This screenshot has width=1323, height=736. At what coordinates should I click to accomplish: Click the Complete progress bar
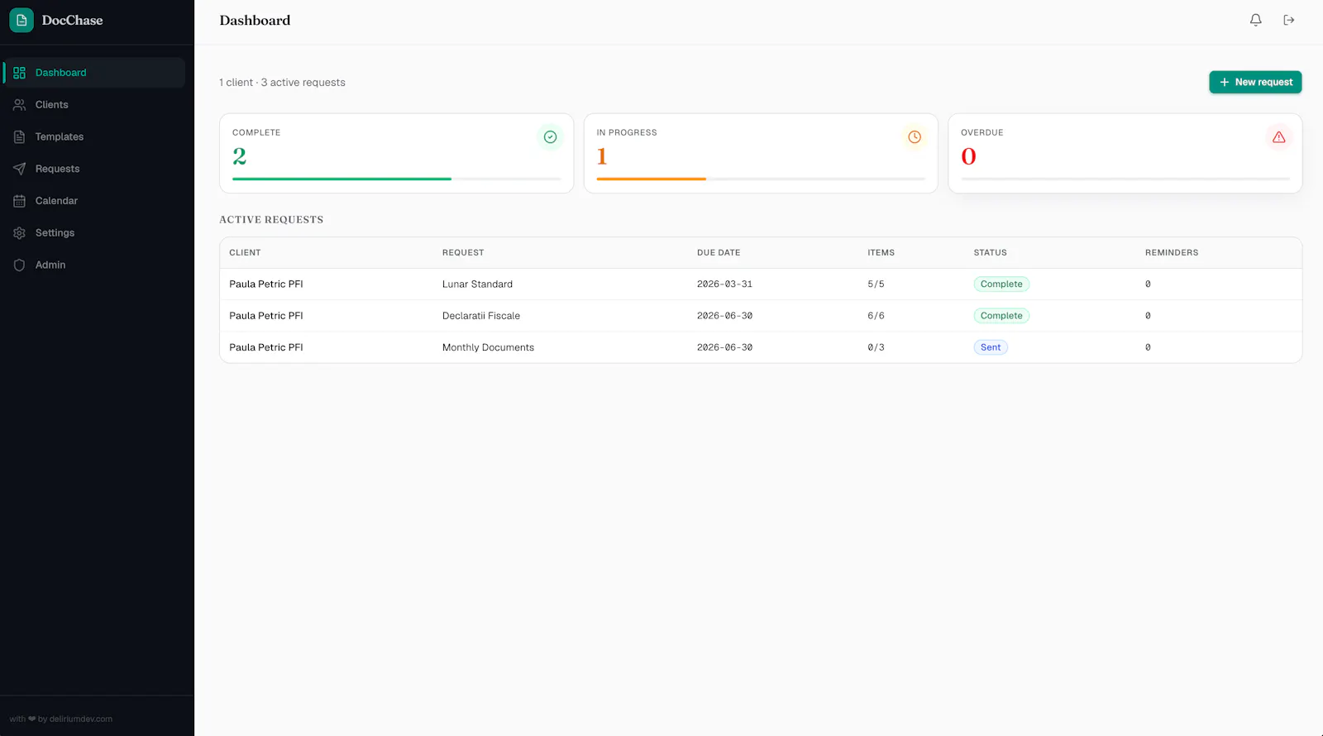(397, 179)
